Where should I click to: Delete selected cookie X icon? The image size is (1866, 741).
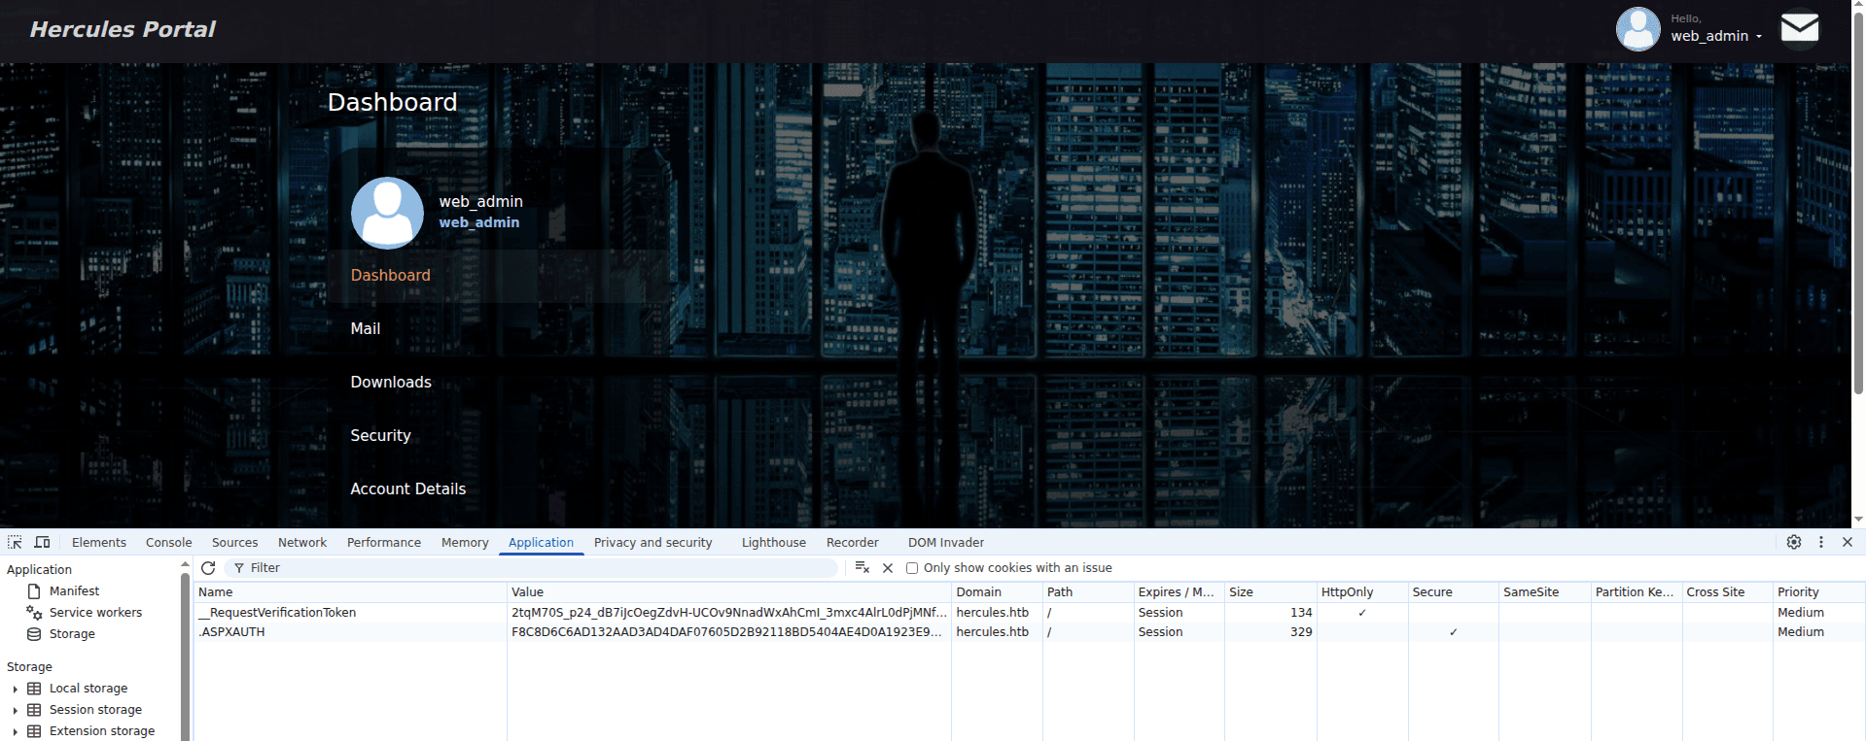[888, 568]
